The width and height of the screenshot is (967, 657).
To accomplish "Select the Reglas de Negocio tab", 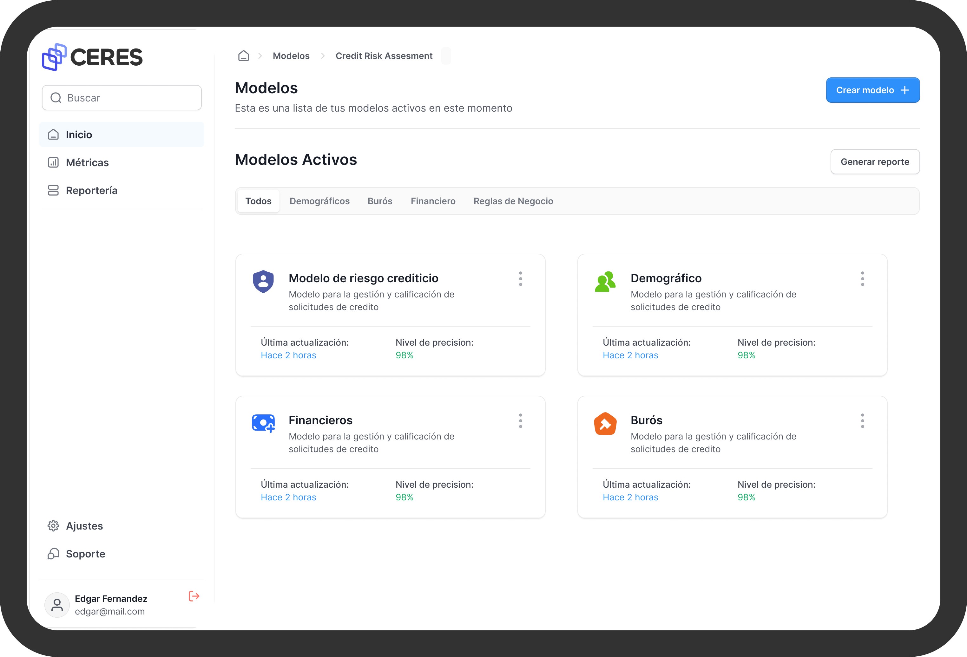I will (513, 201).
